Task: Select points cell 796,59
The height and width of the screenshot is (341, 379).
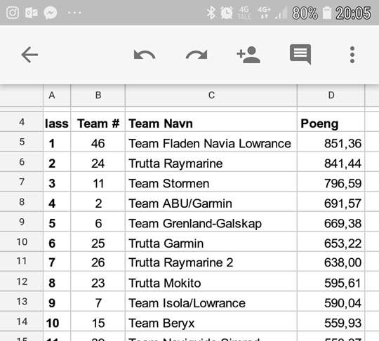Action: click(331, 182)
